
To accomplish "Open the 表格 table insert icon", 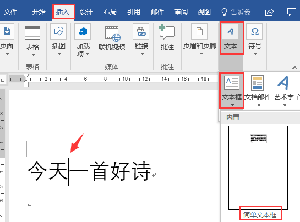I will point(32,33).
